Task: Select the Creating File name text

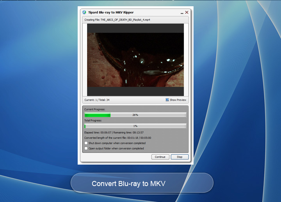Action: coord(117,20)
